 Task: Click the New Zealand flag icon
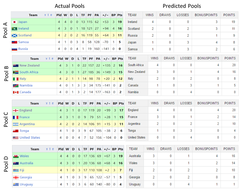point(15,66)
